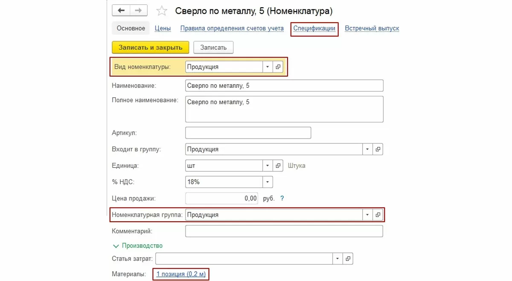This screenshot has height=281, width=512.
Task: Open Статья затрат item form icon
Action: [x=348, y=258]
